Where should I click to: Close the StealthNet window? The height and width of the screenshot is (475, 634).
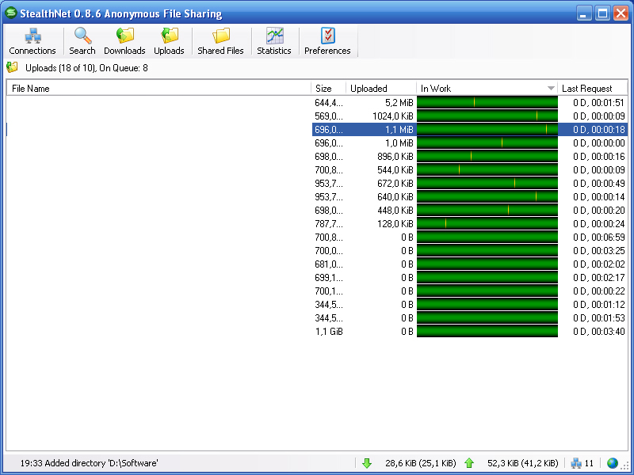pos(621,13)
